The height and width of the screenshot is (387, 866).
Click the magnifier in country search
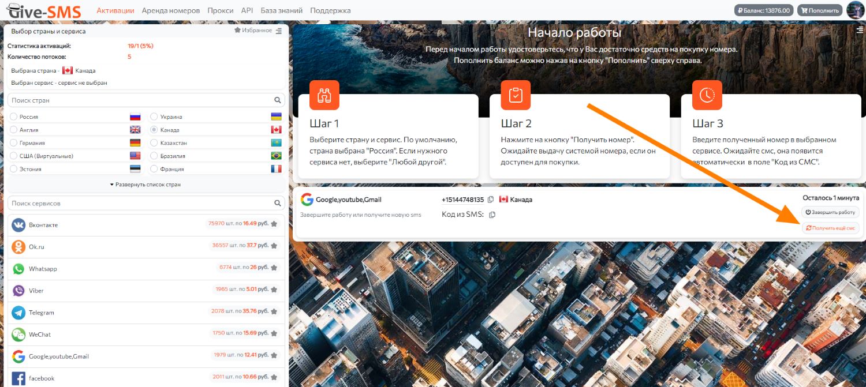[x=278, y=100]
